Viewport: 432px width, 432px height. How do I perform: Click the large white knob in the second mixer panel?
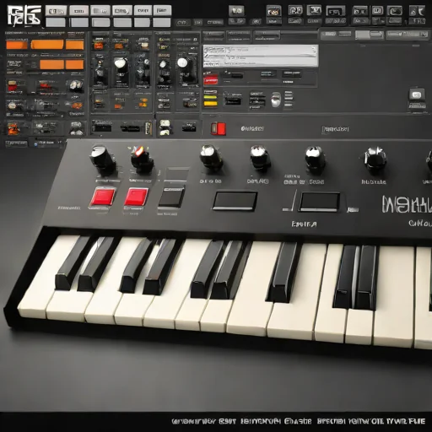coord(121,62)
